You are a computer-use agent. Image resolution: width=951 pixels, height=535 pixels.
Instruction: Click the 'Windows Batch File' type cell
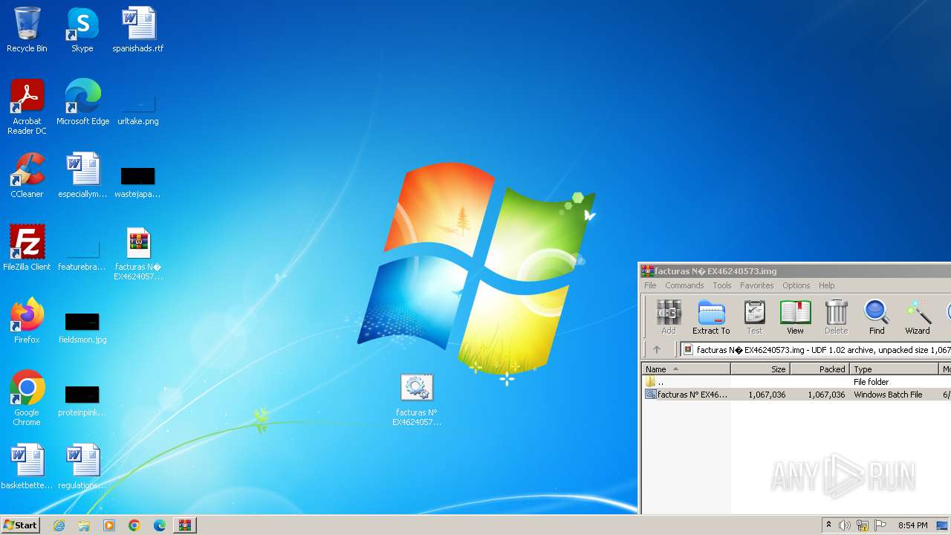click(x=888, y=395)
